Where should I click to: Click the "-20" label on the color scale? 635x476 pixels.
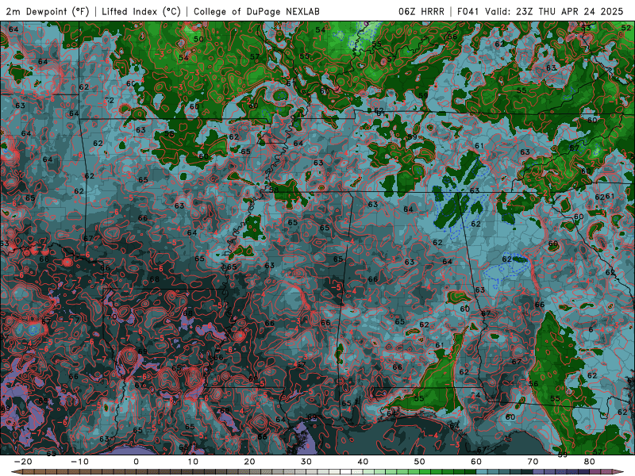tap(23, 462)
